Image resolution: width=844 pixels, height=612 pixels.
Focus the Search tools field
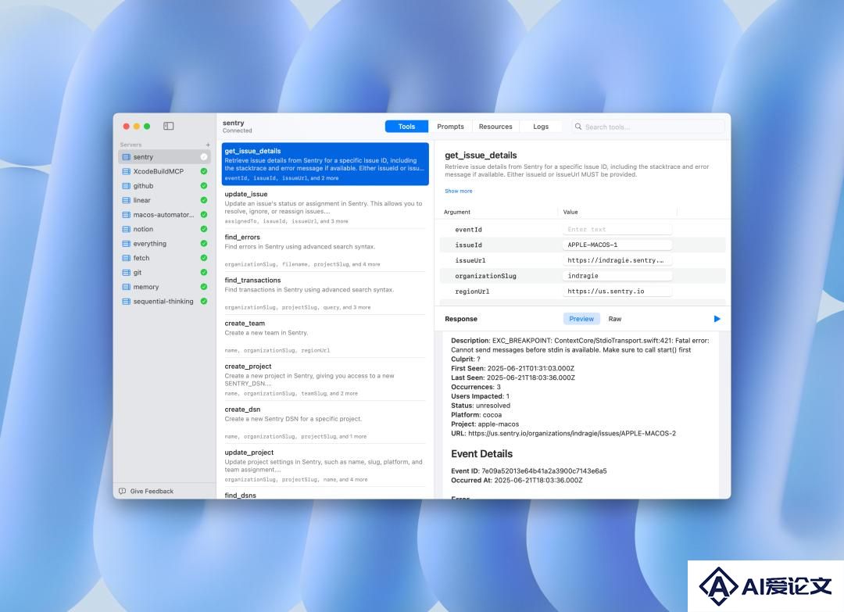point(648,127)
